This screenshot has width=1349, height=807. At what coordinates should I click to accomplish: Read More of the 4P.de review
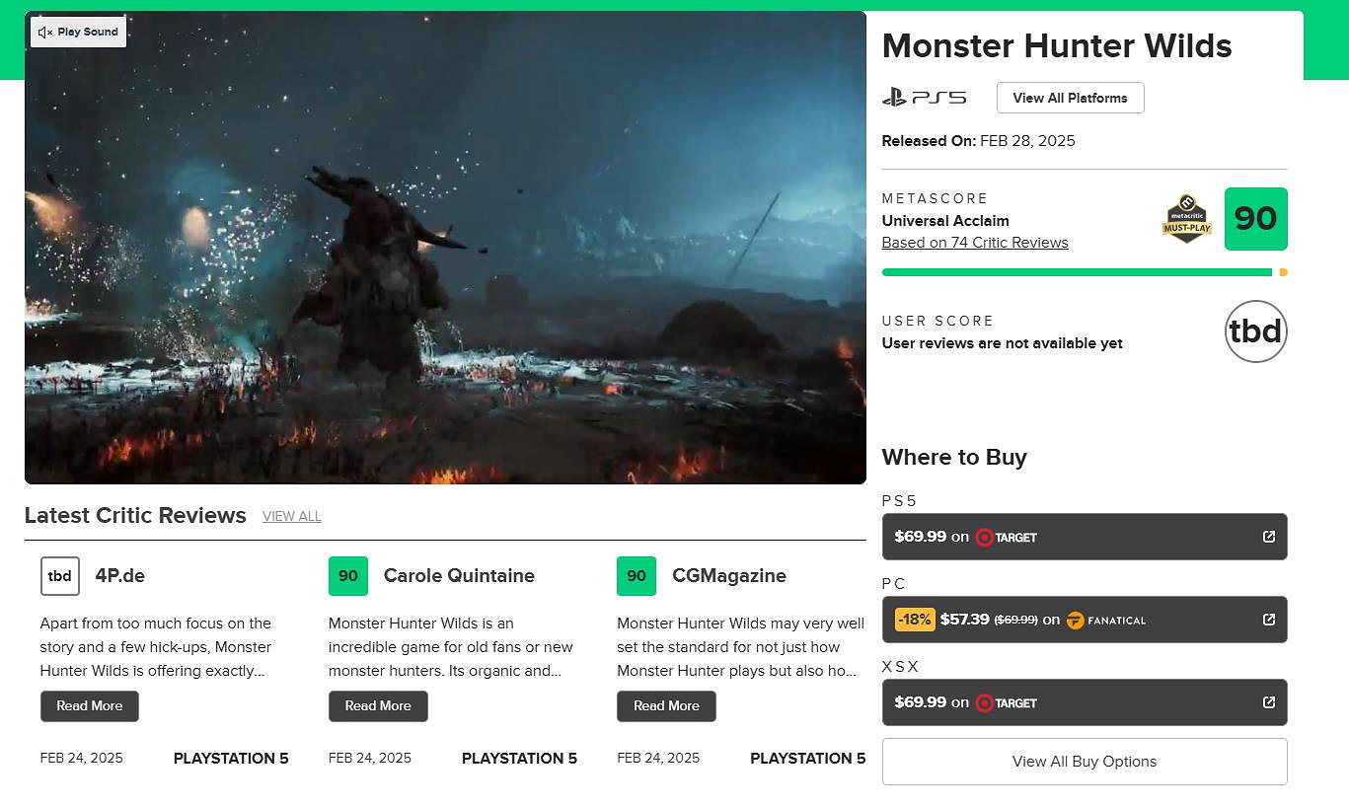[x=90, y=706]
